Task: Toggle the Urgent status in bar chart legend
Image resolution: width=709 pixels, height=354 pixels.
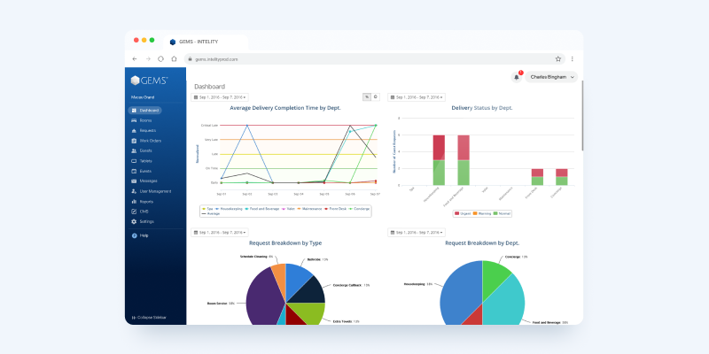Action: pyautogui.click(x=463, y=213)
